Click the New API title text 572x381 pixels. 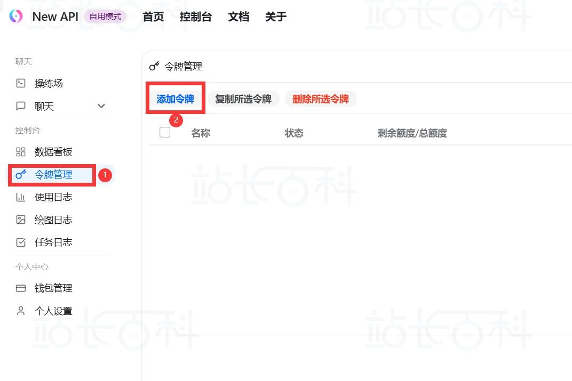coord(55,17)
